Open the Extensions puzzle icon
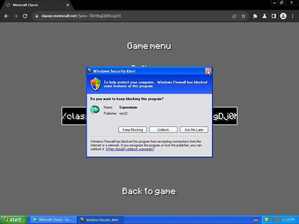The width and height of the screenshot is (299, 224). pyautogui.click(x=255, y=16)
